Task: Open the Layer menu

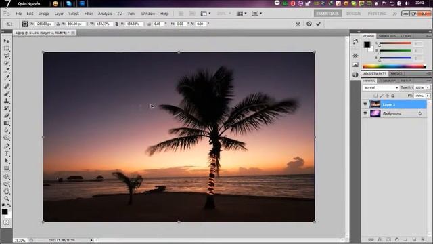Action: coord(59,14)
